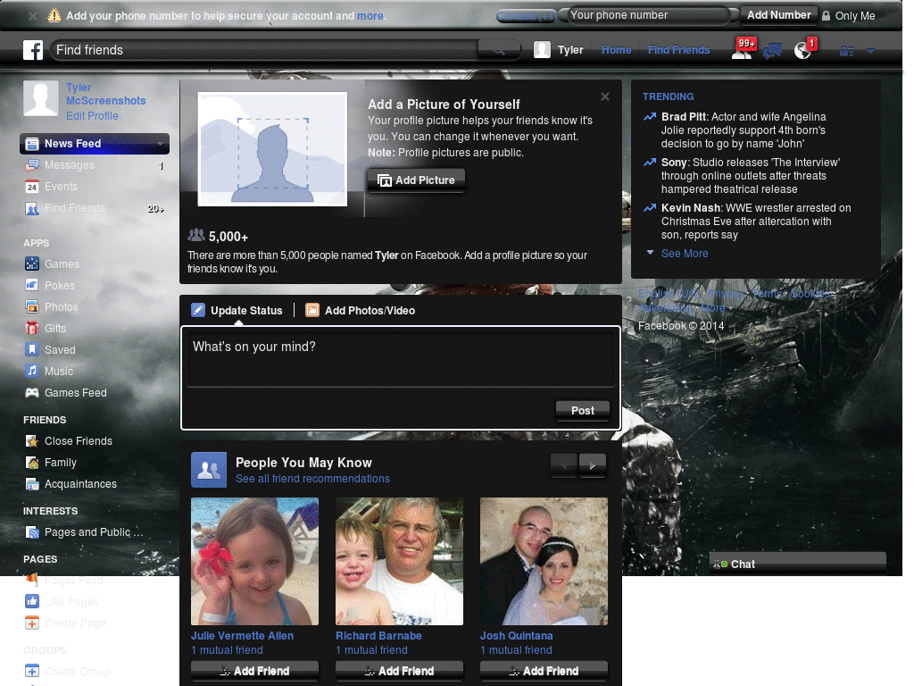Open the Canada (+1) country code dropdown
914x686 pixels.
[527, 16]
